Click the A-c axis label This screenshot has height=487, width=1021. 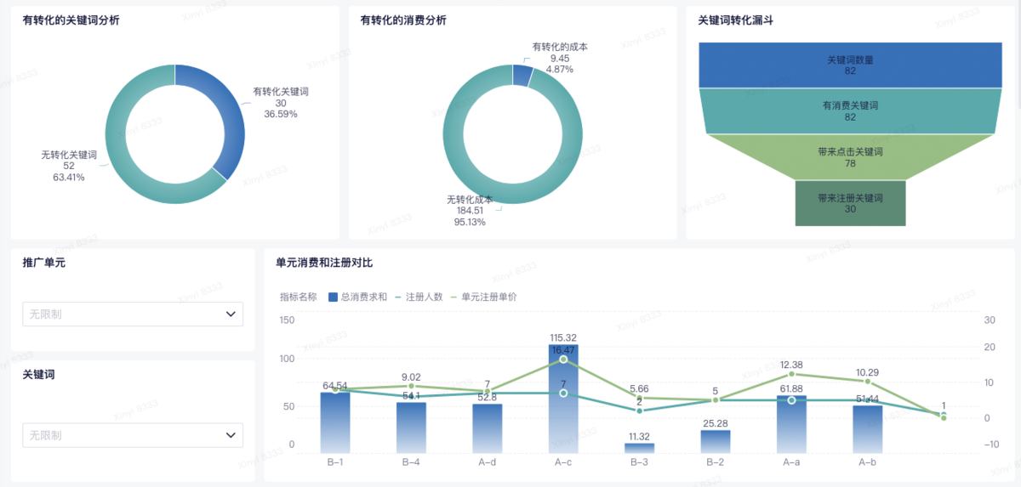point(563,463)
